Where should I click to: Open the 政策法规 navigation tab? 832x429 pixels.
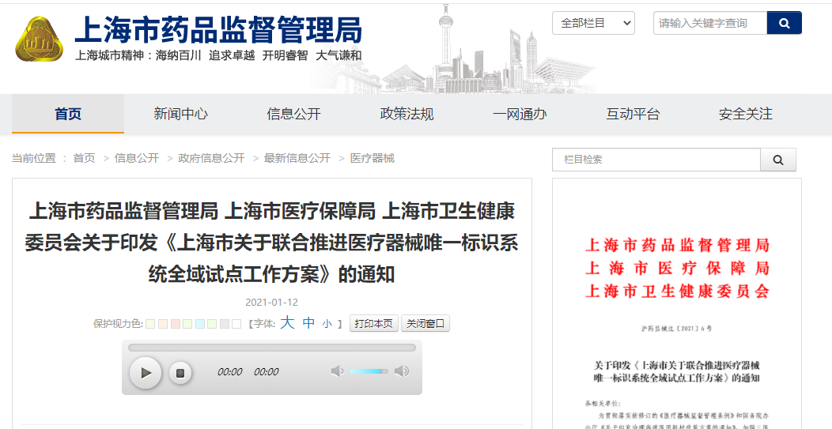point(407,114)
